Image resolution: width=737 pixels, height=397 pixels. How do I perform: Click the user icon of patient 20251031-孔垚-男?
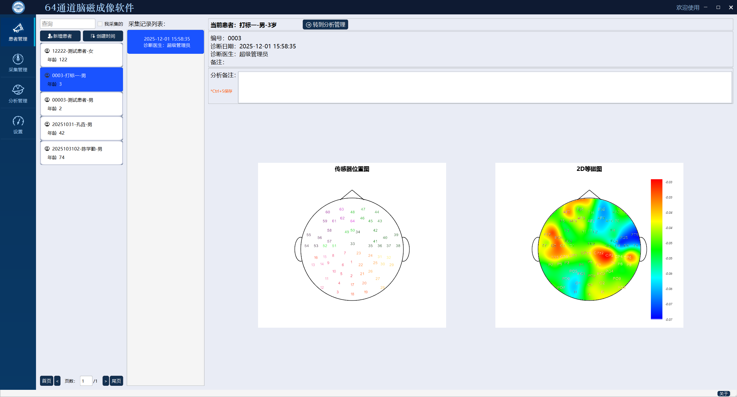(47, 124)
